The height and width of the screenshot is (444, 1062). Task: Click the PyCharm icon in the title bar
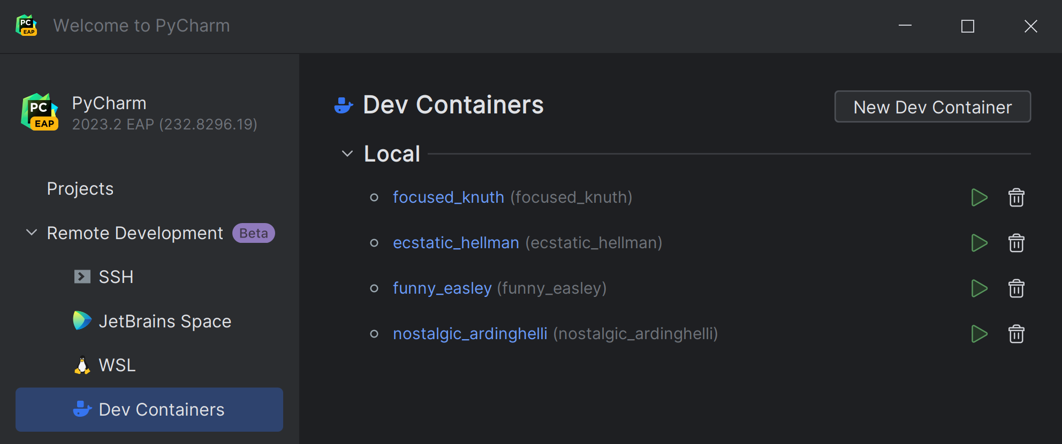click(26, 26)
